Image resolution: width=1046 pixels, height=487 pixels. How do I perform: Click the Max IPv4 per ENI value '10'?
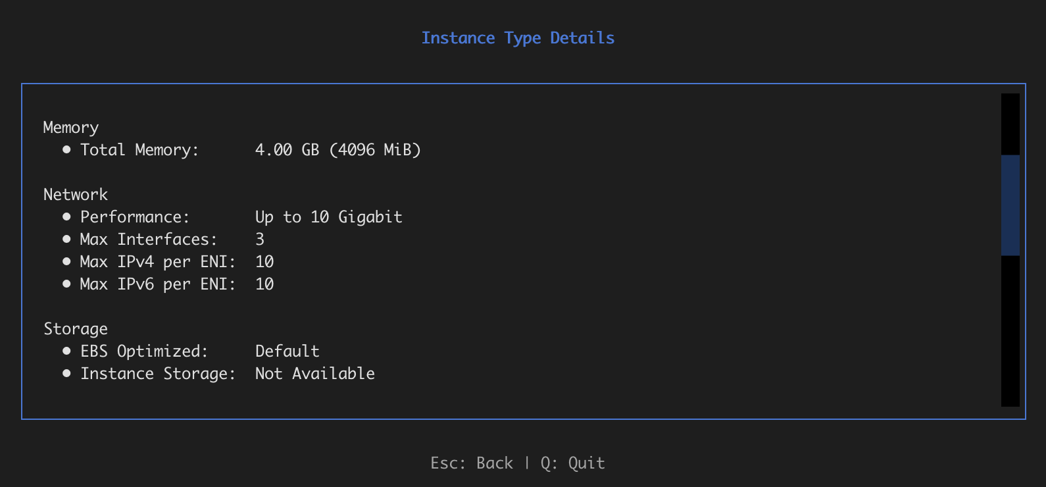(x=264, y=262)
